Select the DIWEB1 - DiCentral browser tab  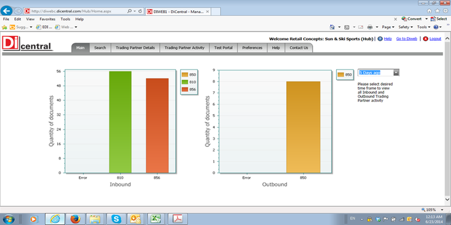click(178, 11)
